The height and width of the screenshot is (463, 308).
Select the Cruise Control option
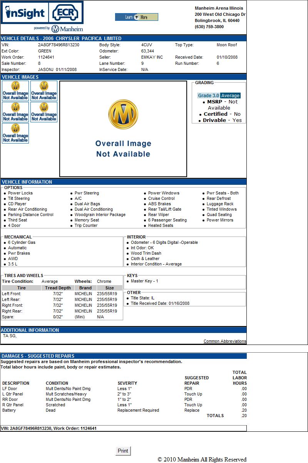(162, 198)
